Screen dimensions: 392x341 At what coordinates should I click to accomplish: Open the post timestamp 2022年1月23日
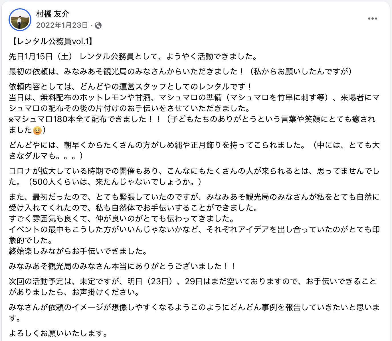62,25
